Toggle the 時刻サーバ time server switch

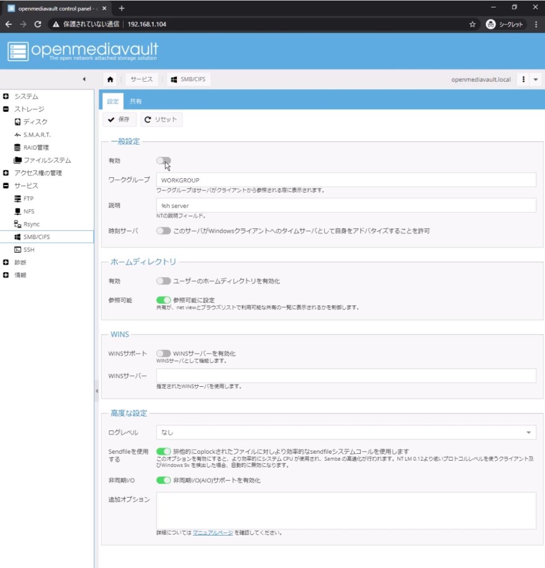pos(164,231)
